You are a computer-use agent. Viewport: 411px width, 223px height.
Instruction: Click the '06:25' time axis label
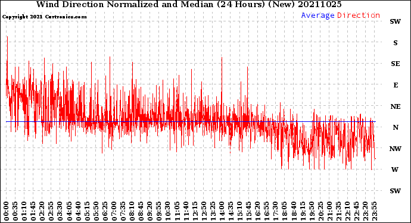tap(105, 211)
